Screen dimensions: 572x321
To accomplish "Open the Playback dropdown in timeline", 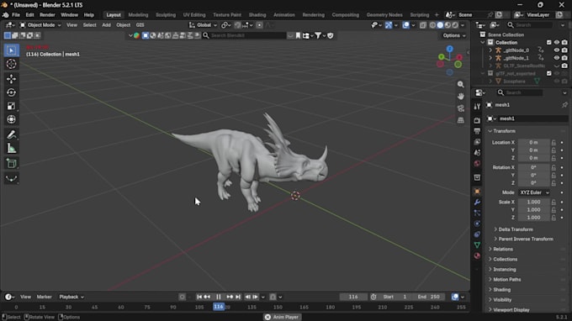I will [71, 297].
